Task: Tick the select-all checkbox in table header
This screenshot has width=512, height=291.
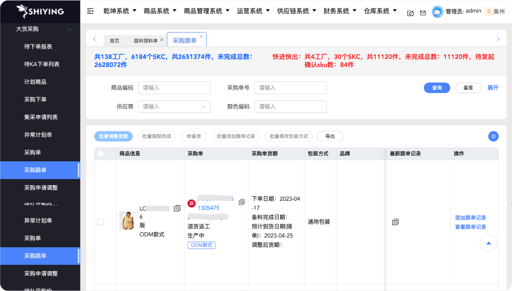Action: (x=101, y=154)
